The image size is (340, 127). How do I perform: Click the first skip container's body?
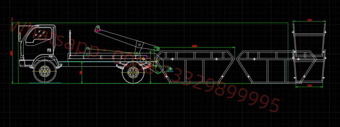[x=194, y=67]
